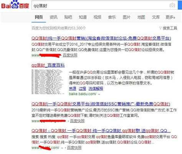
Task: Open the 洗信解释 sublink
Action: click(x=96, y=89)
